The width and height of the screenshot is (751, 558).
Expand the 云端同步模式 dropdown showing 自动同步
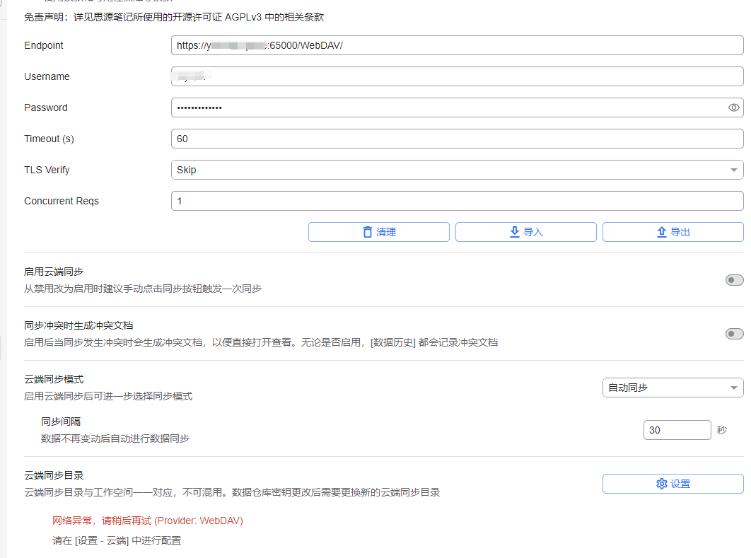click(672, 388)
